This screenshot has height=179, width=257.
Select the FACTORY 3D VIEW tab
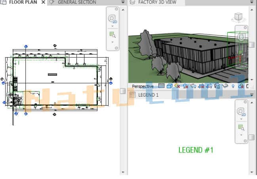(158, 2)
